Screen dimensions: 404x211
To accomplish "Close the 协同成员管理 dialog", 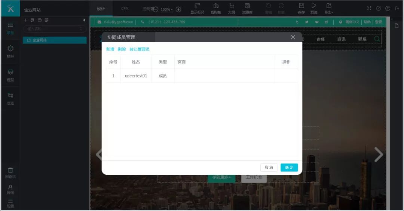I will 293,37.
